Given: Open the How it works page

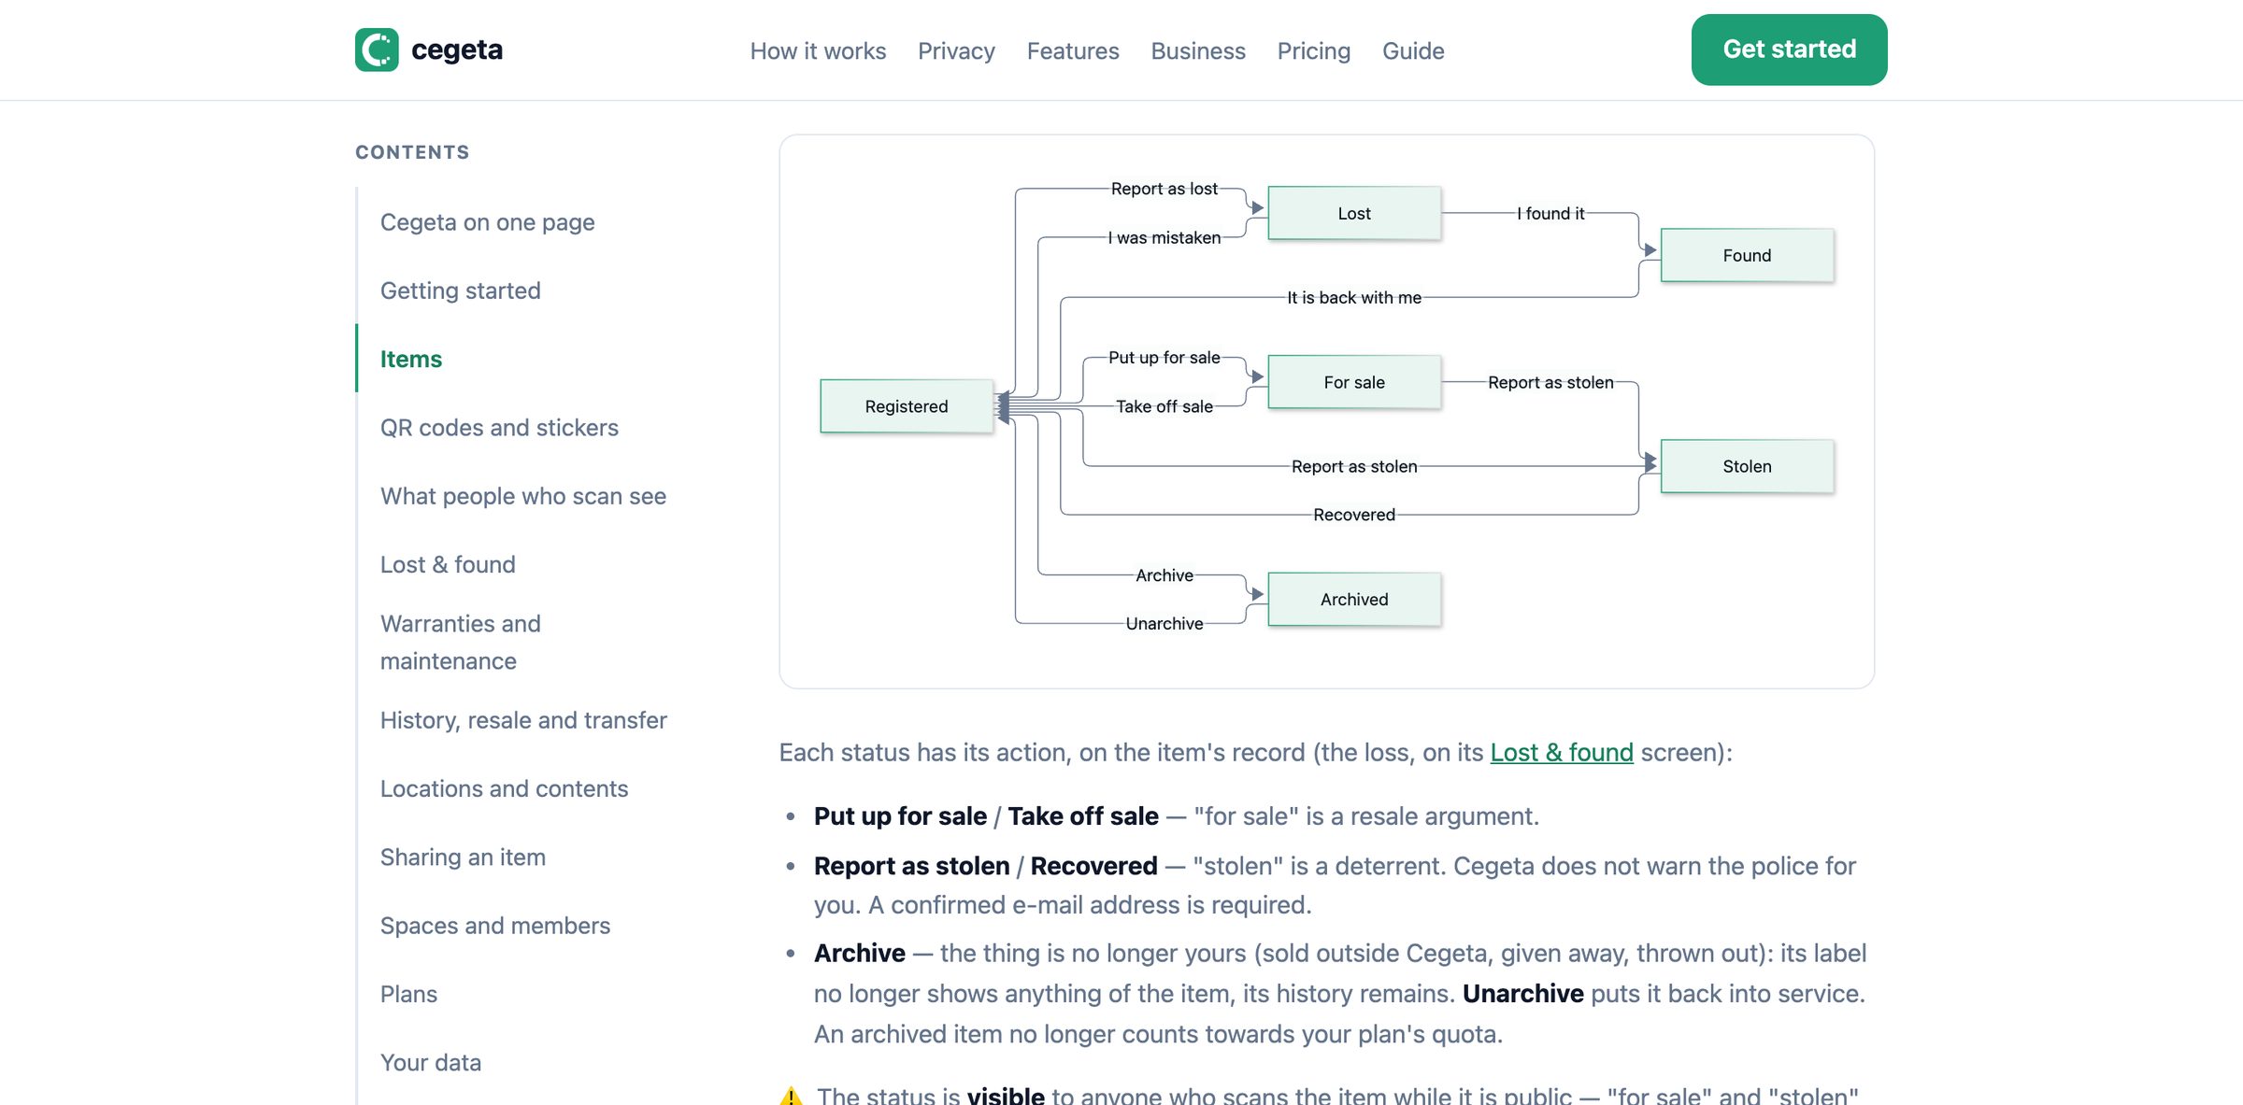Looking at the screenshot, I should pyautogui.click(x=818, y=50).
